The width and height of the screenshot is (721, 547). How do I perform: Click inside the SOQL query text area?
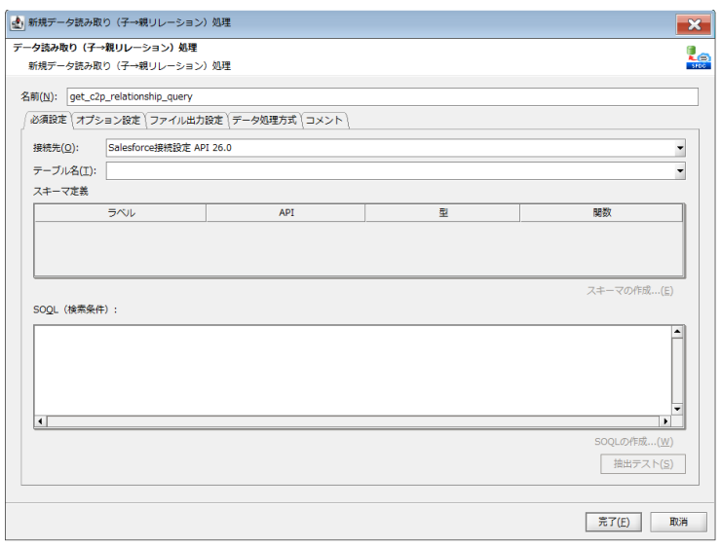tap(352, 369)
